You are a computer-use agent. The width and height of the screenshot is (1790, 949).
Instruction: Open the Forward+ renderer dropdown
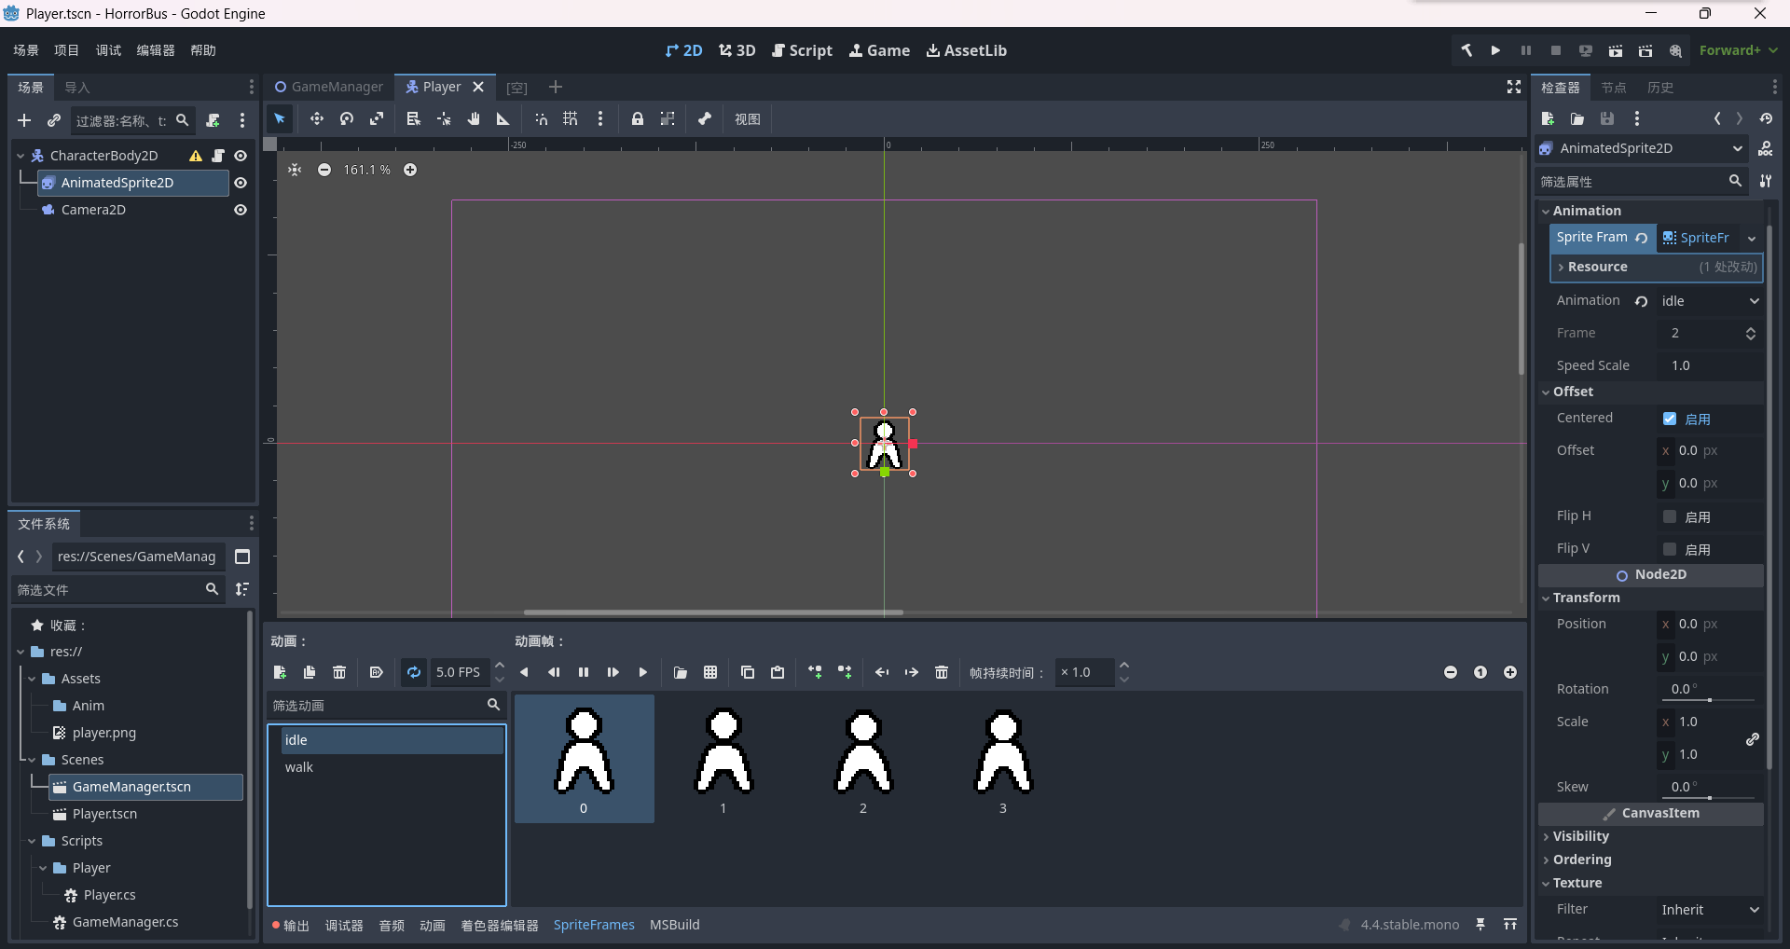[1738, 50]
